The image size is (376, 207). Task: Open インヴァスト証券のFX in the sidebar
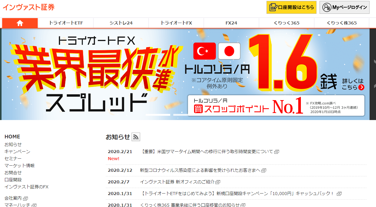point(27,187)
